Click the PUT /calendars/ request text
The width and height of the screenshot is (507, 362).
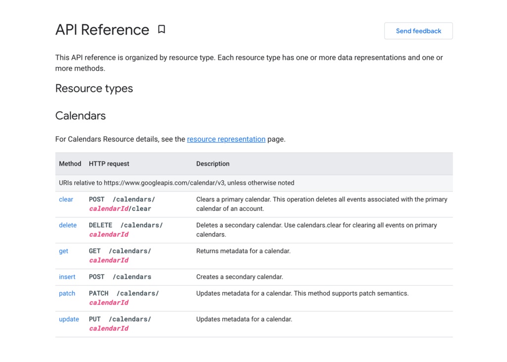[x=120, y=319]
